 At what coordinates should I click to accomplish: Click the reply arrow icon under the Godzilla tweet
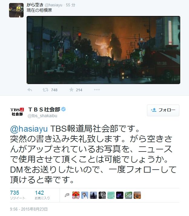pyautogui.click(x=30, y=90)
